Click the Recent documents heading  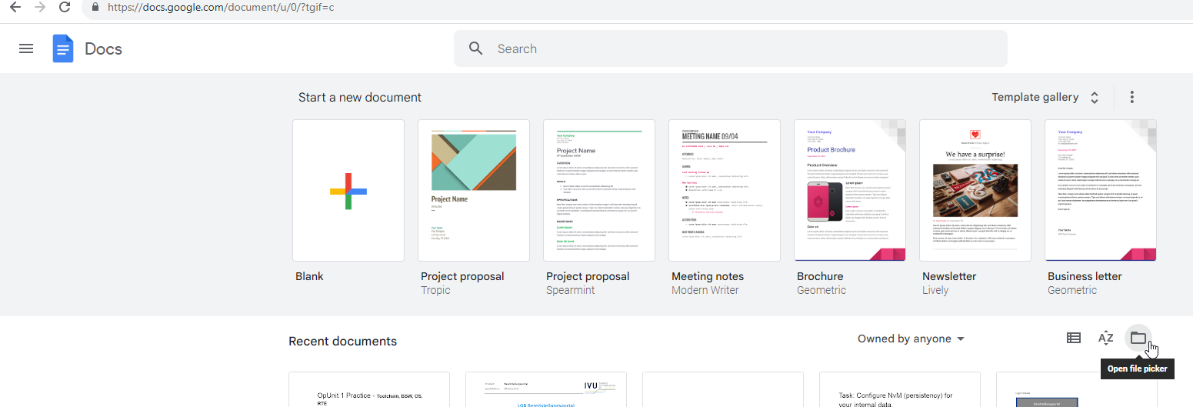tap(342, 341)
